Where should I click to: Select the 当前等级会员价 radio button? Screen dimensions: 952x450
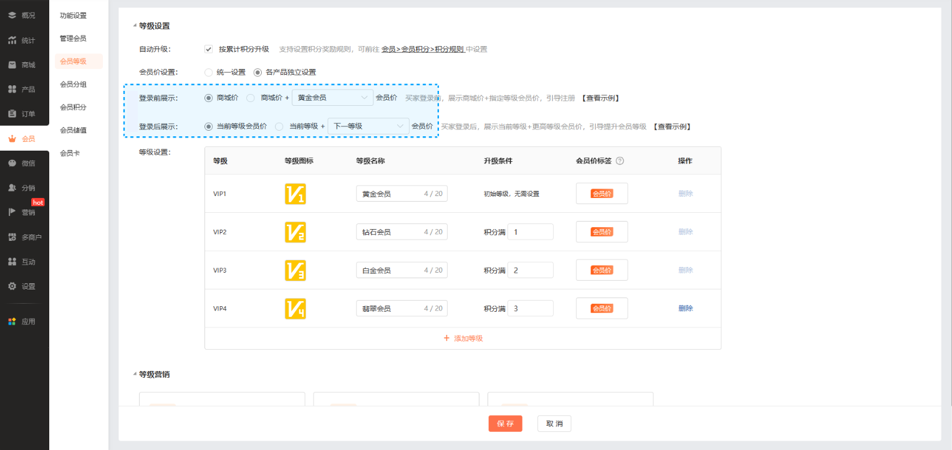(209, 126)
